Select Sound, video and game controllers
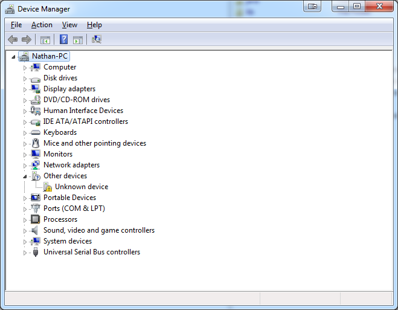 (x=98, y=230)
